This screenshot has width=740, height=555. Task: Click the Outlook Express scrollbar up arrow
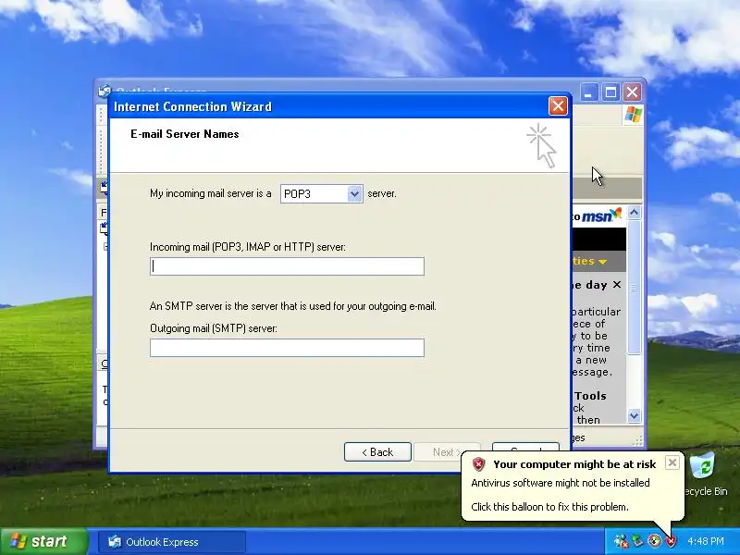coord(634,213)
